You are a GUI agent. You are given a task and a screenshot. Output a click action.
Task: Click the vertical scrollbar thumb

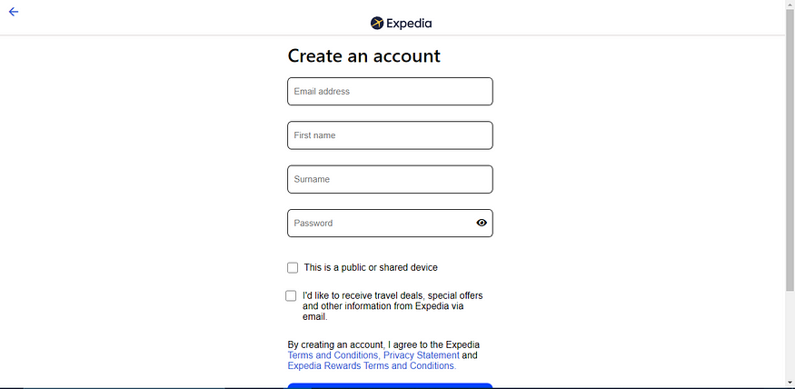tap(790, 150)
